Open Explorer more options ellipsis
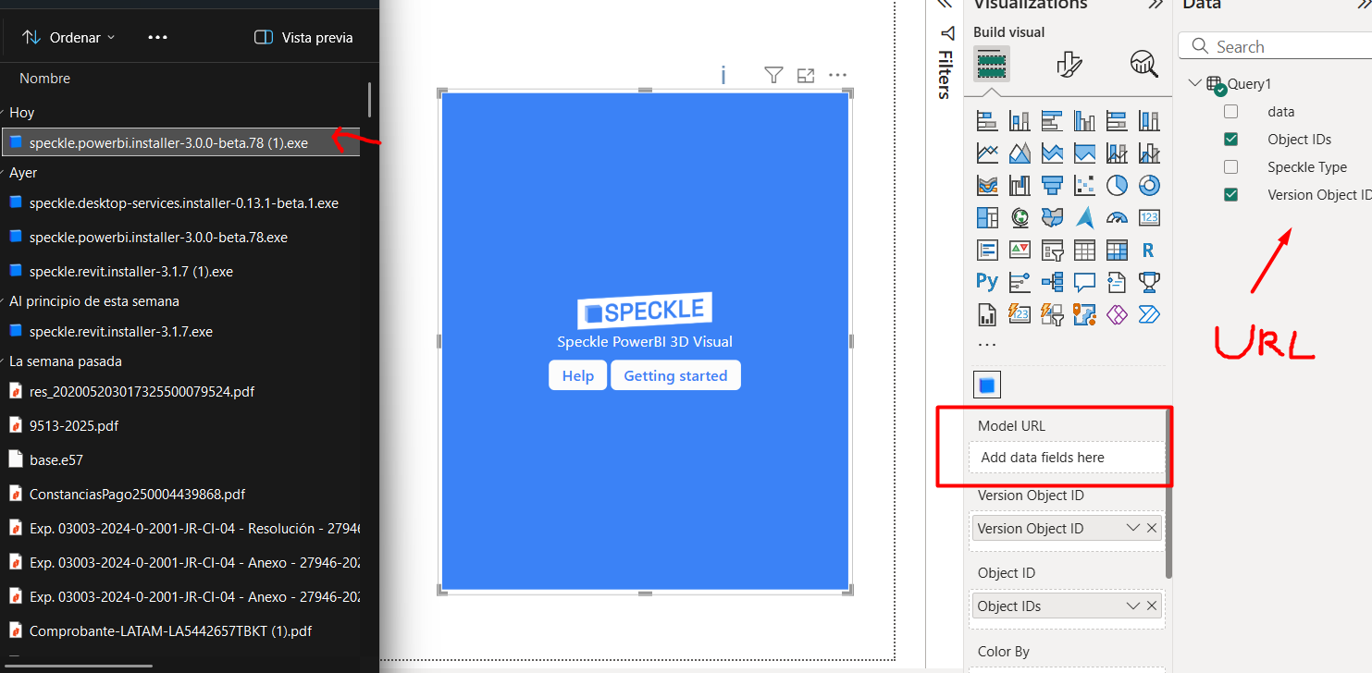The image size is (1372, 673). (158, 37)
